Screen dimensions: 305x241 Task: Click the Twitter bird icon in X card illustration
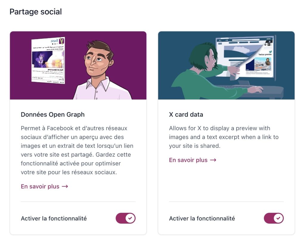(270, 52)
